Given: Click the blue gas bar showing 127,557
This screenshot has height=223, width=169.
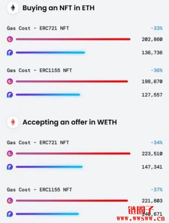Looking at the screenshot, I should click(x=48, y=95).
